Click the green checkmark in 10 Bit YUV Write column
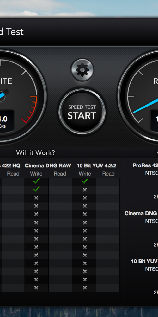This screenshot has height=317, width=158. point(85,181)
